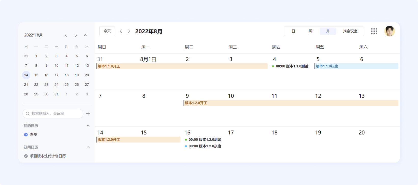Screen dimensions: 418x185
Task: Select the 月 month view tab
Action: tap(328, 31)
